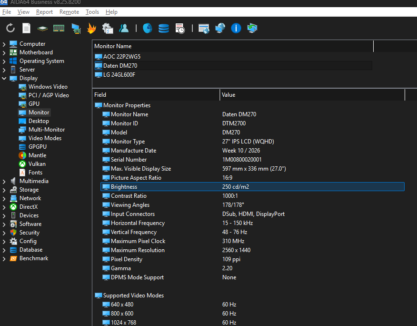Open the Report menu
417x326 pixels.
point(45,12)
